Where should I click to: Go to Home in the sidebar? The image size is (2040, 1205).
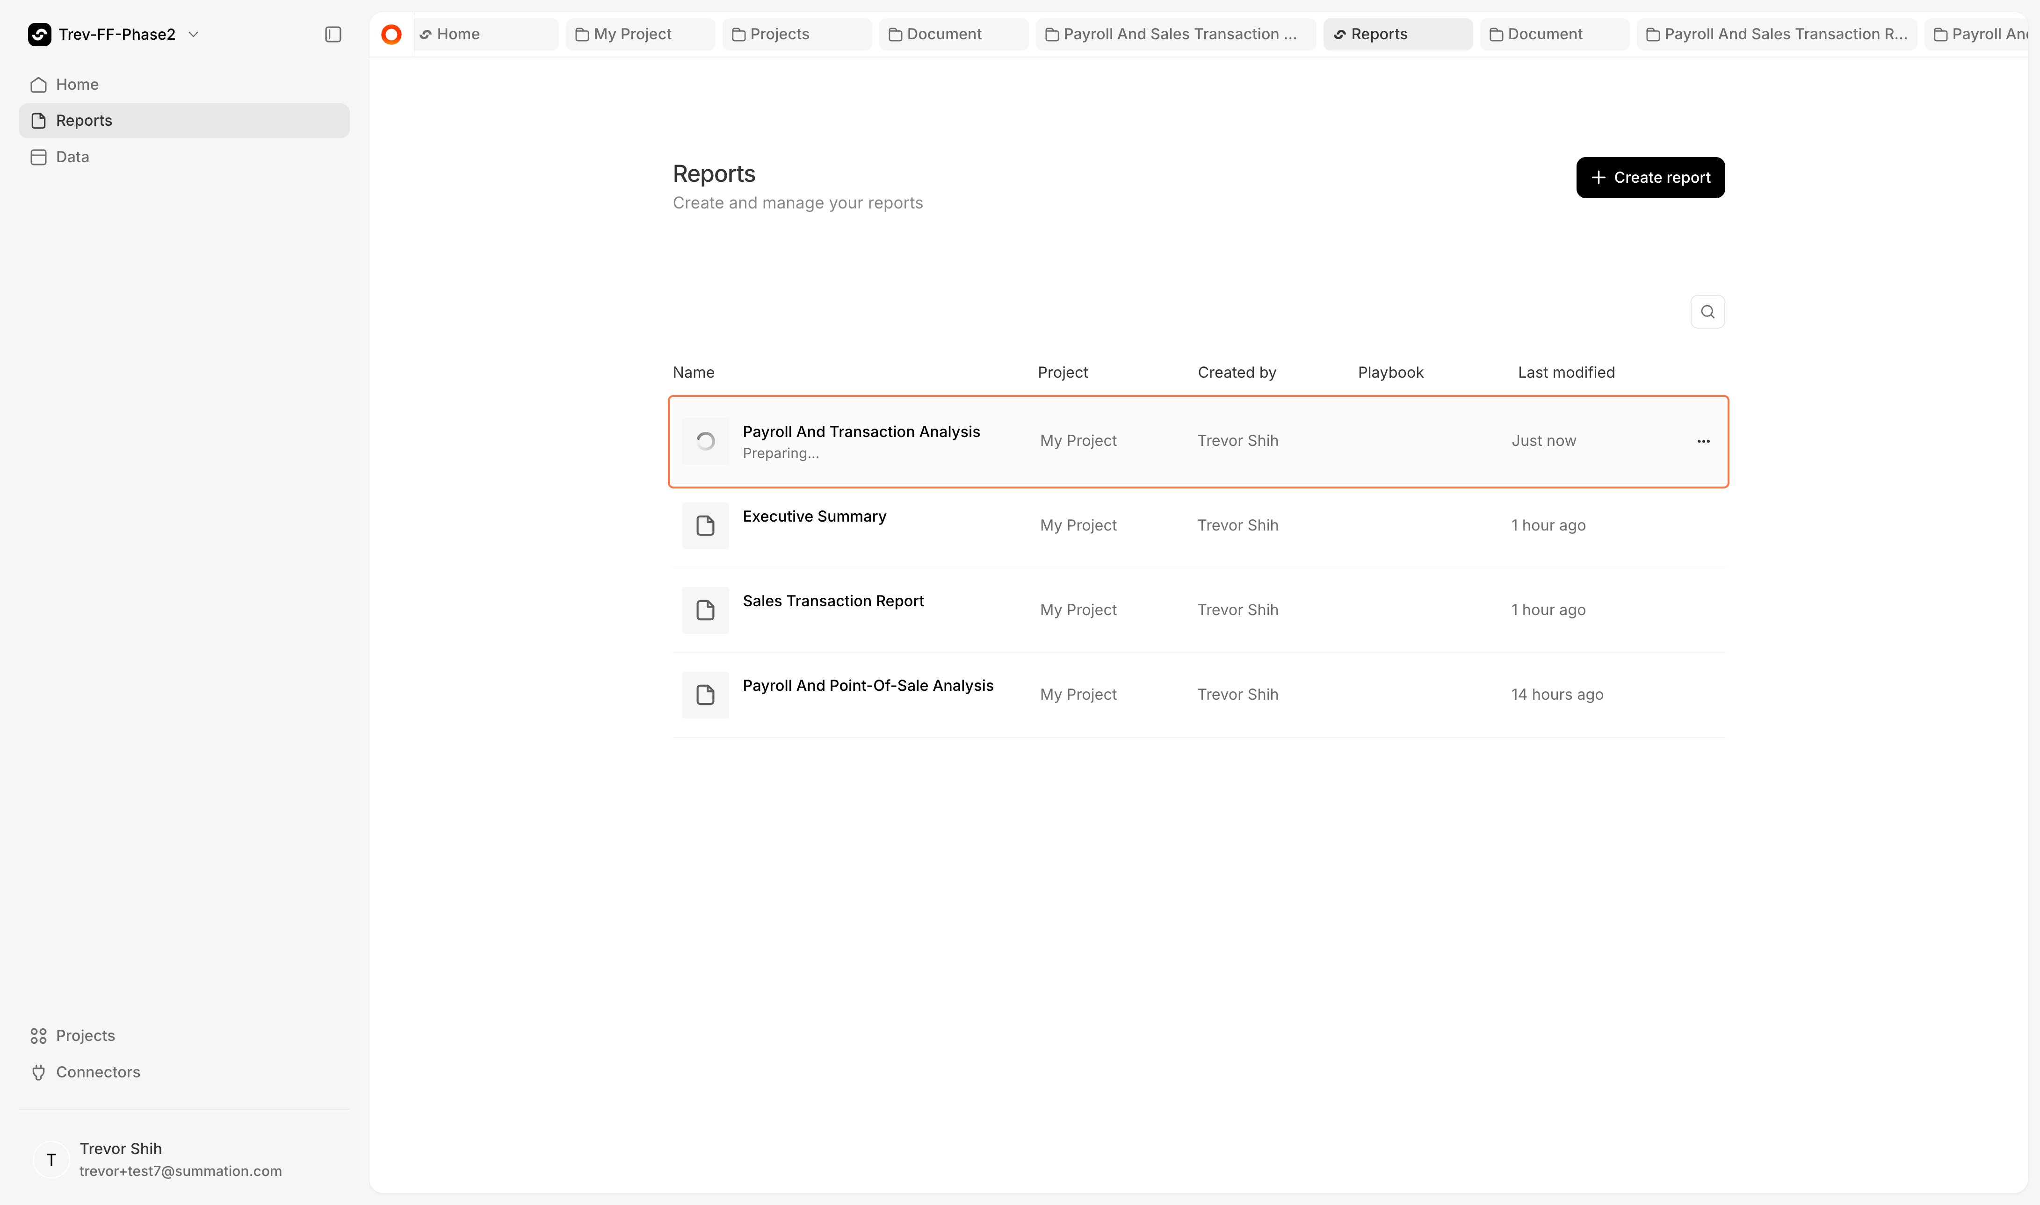184,85
